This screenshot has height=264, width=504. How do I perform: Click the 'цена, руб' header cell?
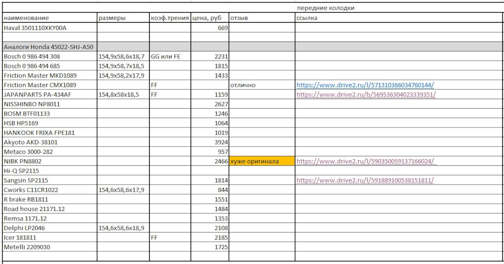pyautogui.click(x=210, y=18)
